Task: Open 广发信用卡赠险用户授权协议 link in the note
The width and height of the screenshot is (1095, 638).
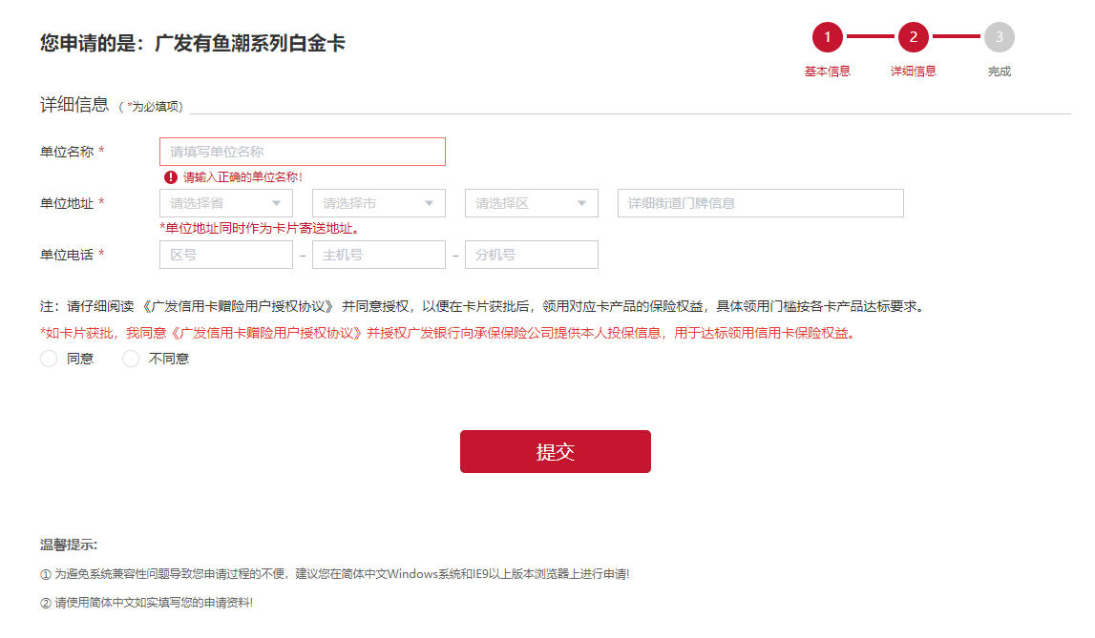Action: [x=239, y=306]
